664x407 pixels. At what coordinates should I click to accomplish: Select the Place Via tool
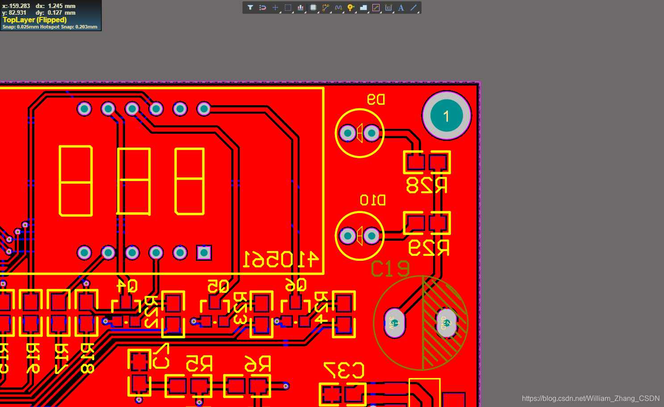tap(351, 8)
